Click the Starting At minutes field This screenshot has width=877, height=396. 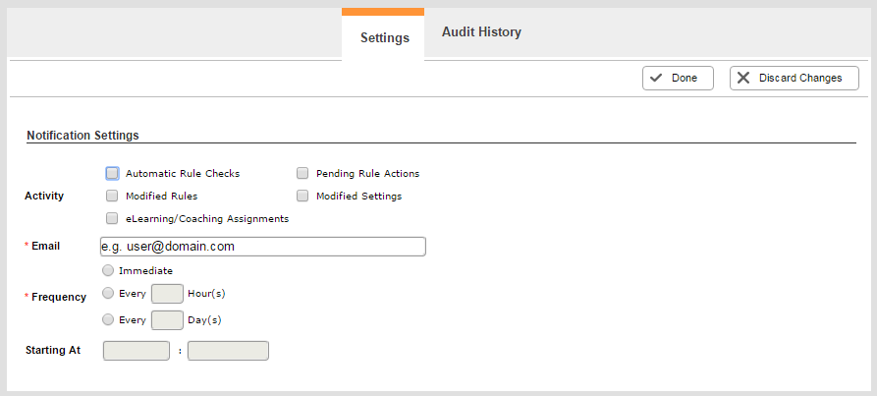(228, 351)
